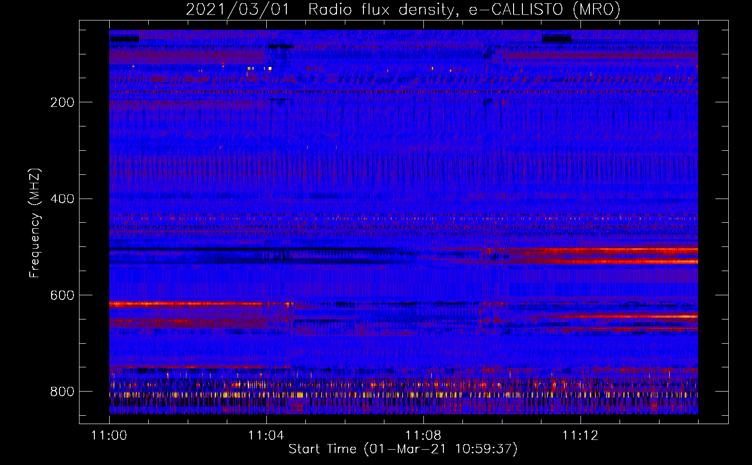The width and height of the screenshot is (752, 465).
Task: Click the 800 frequency axis label
Action: tap(62, 392)
